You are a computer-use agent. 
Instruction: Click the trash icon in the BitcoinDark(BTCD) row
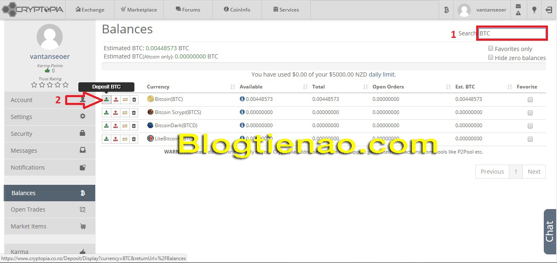pyautogui.click(x=134, y=126)
